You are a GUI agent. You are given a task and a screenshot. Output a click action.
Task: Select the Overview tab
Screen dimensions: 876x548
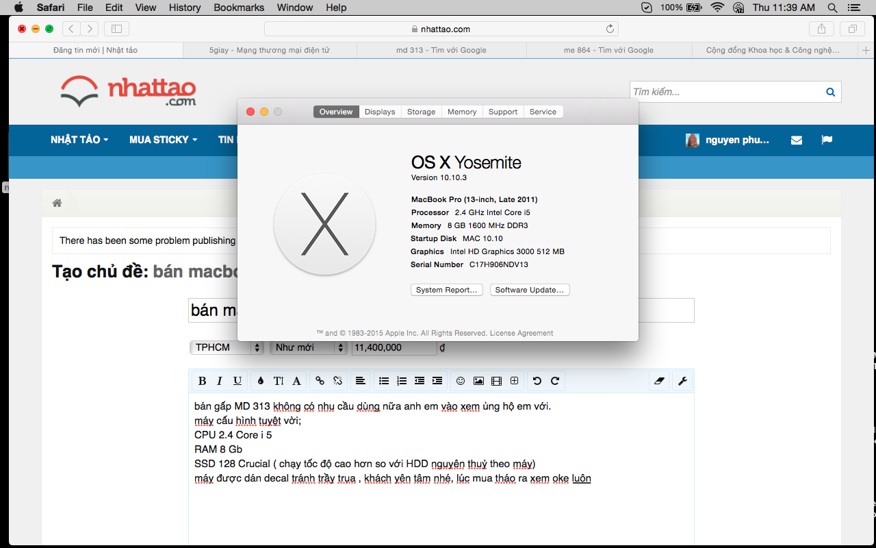point(336,112)
